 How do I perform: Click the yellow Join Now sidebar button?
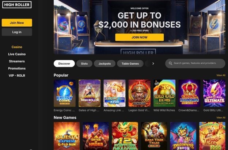click(17, 23)
